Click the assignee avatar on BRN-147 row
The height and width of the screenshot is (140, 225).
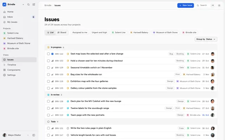pyautogui.click(x=212, y=135)
